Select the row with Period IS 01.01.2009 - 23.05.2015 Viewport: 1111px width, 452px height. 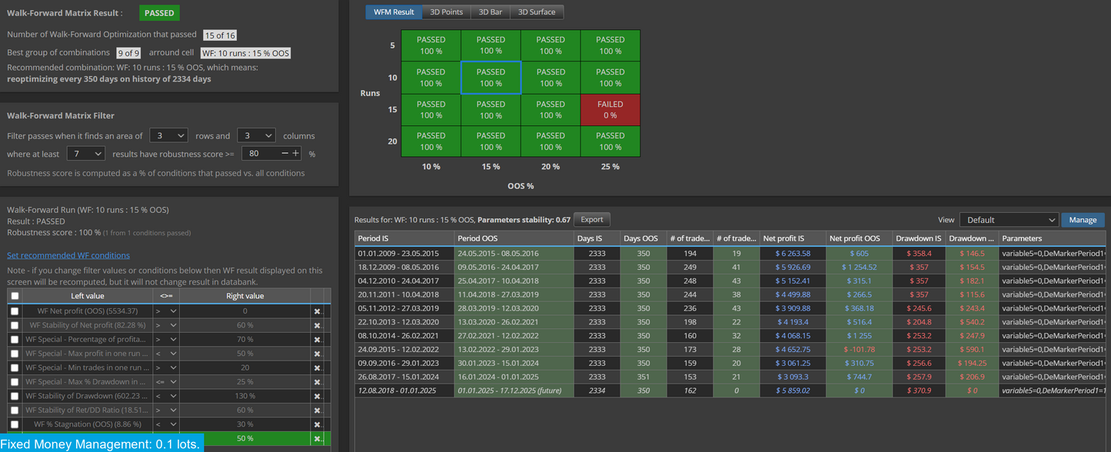pos(731,253)
